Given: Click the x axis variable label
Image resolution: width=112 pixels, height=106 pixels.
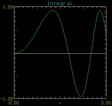Looking at the screenshot, I should click(x=60, y=103).
